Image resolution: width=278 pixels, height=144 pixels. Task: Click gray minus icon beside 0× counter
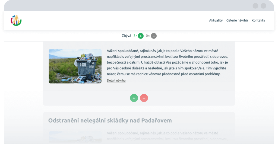tap(154, 36)
